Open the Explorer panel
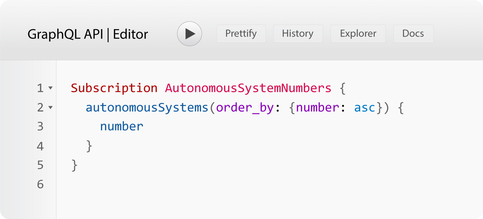Viewport: 483px width, 219px height. (358, 34)
